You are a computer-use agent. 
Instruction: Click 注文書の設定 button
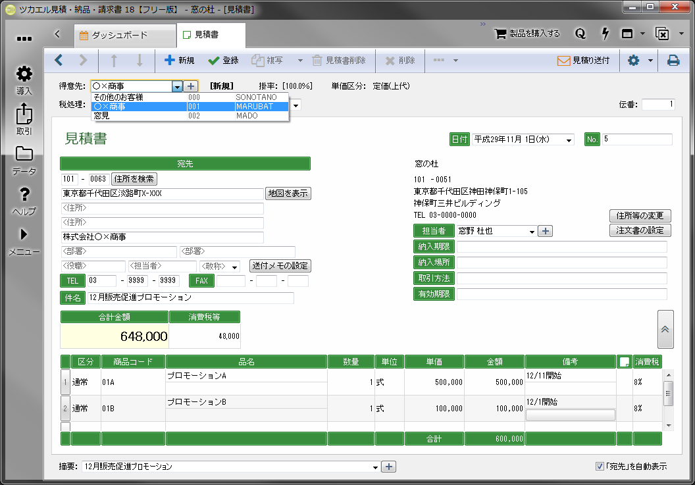coord(640,230)
